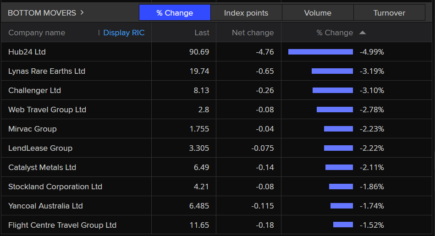435x236 pixels.
Task: Click the % Change sort arrow icon
Action: (x=363, y=33)
